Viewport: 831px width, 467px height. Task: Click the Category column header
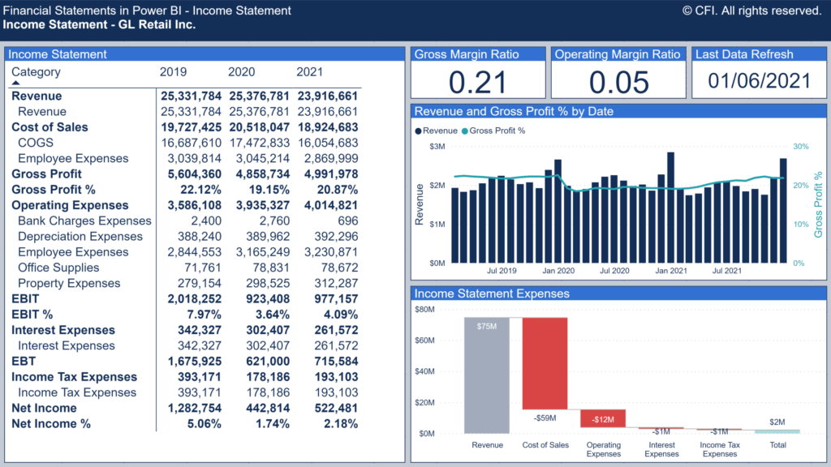[x=37, y=71]
